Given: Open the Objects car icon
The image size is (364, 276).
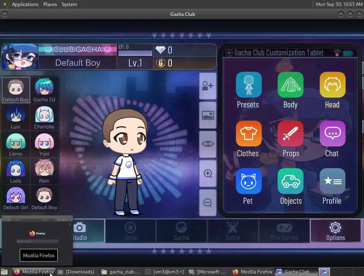Looking at the screenshot, I should click(x=290, y=181).
